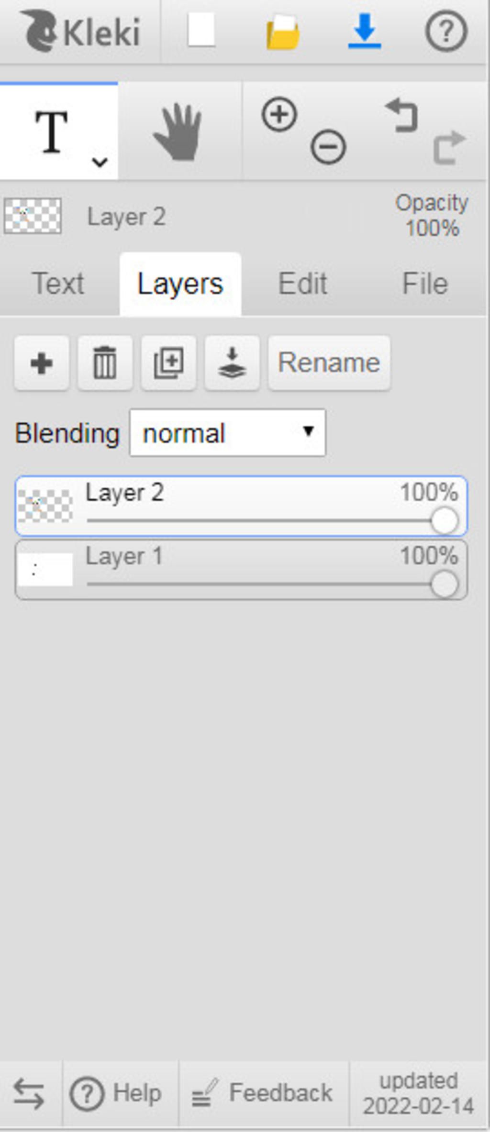Open an image with the folder icon
490x1132 pixels.
pos(283,32)
